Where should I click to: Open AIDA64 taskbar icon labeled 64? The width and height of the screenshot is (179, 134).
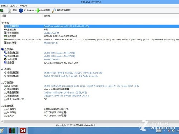pos(23,130)
